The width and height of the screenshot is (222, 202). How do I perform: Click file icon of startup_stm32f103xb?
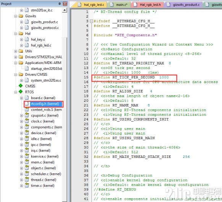tap(27, 68)
